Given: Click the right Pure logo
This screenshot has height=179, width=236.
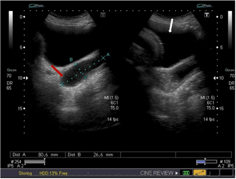Looking at the screenshot, I should pyautogui.click(x=205, y=6).
